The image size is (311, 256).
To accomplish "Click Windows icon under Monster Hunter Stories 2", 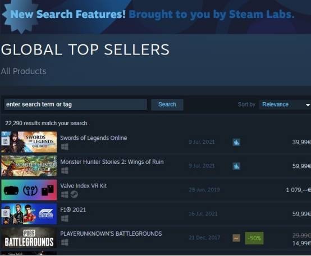I will [65, 171].
